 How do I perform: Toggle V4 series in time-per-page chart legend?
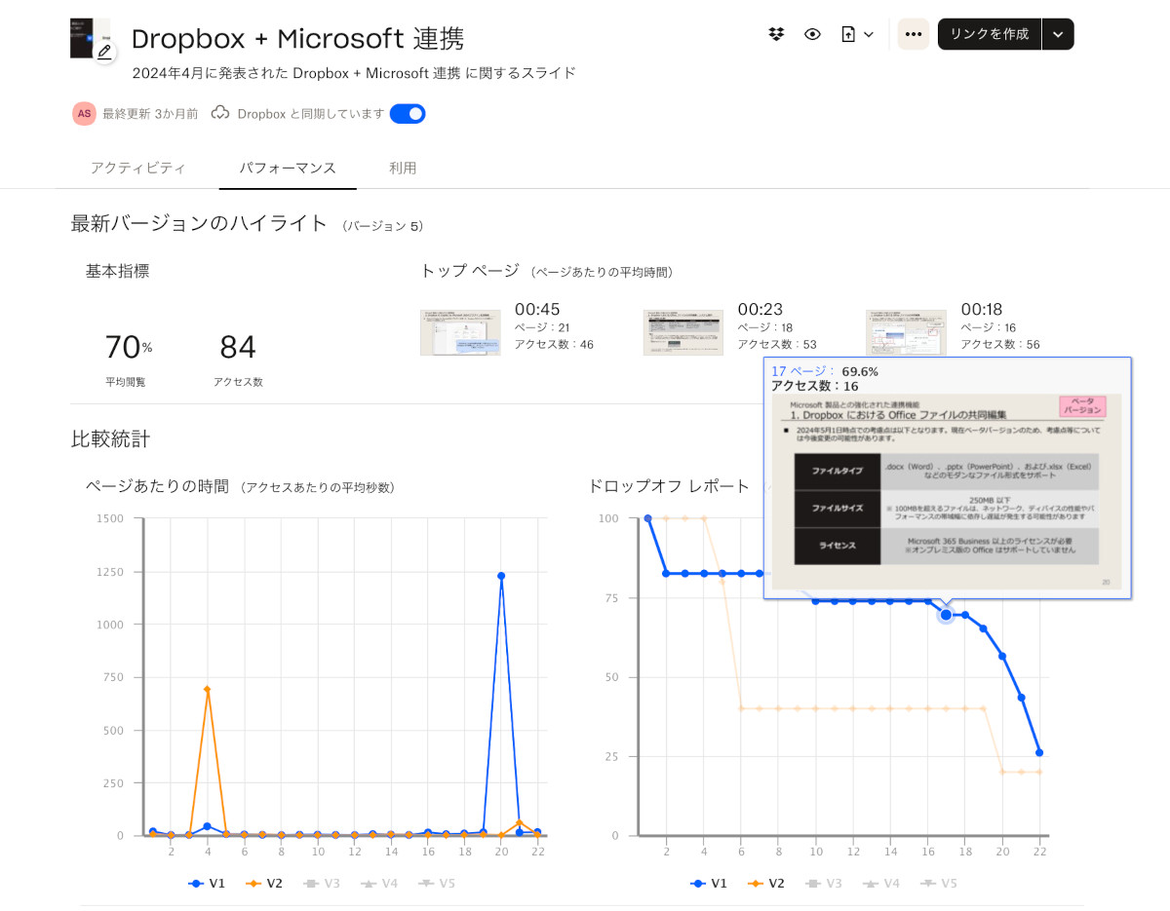click(379, 883)
